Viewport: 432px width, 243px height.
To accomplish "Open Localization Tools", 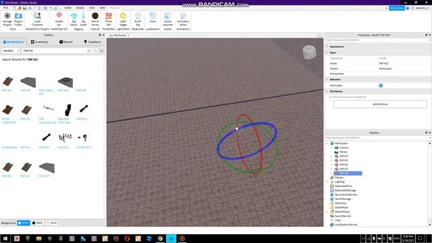I will (x=153, y=18).
